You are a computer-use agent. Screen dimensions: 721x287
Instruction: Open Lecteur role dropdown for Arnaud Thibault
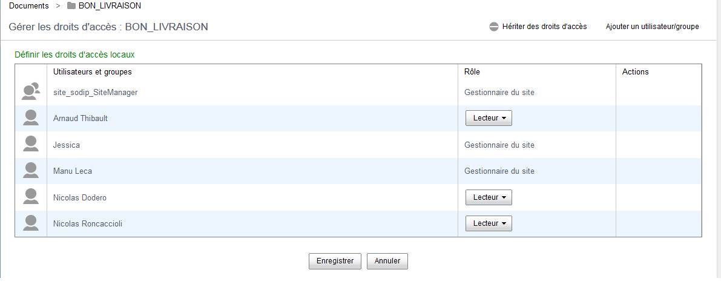(x=489, y=118)
